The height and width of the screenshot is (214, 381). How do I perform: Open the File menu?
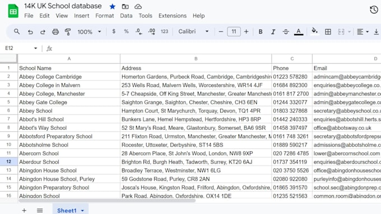pos(29,16)
